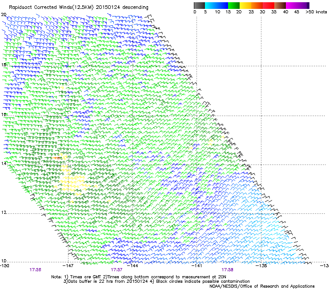Viewport: 329px width, 289px height.
Task: Click the longitude label '-147'
Action: tap(68, 265)
